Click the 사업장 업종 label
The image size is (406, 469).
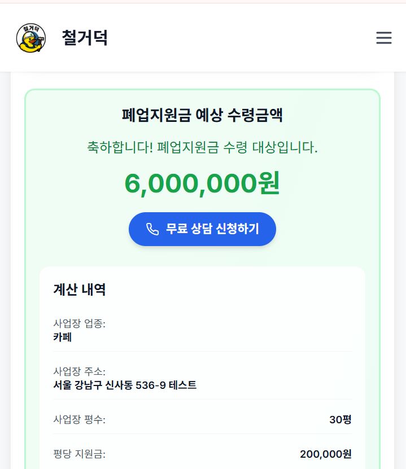pyautogui.click(x=80, y=323)
